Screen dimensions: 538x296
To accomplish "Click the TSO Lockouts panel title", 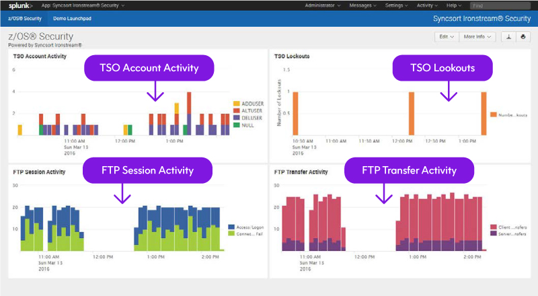I will click(292, 57).
